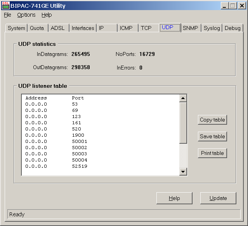
Task: Switch to the ADSL tab
Action: (59, 28)
